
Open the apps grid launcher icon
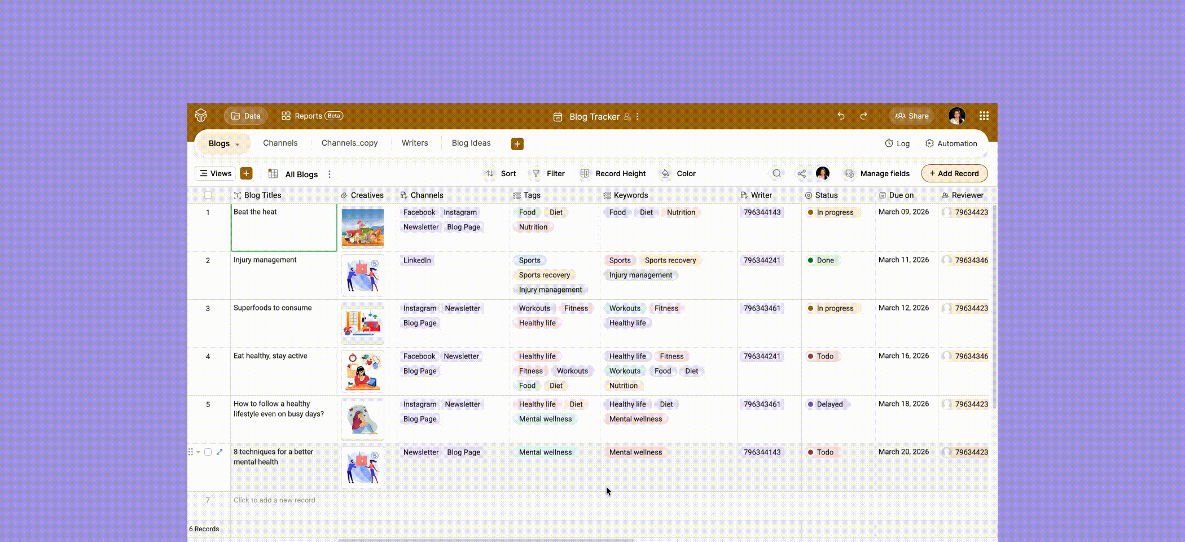tap(984, 116)
